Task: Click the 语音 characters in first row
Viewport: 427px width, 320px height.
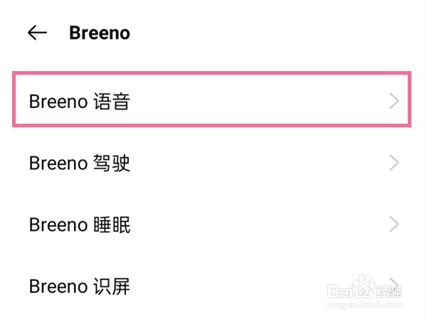Action: pos(112,102)
